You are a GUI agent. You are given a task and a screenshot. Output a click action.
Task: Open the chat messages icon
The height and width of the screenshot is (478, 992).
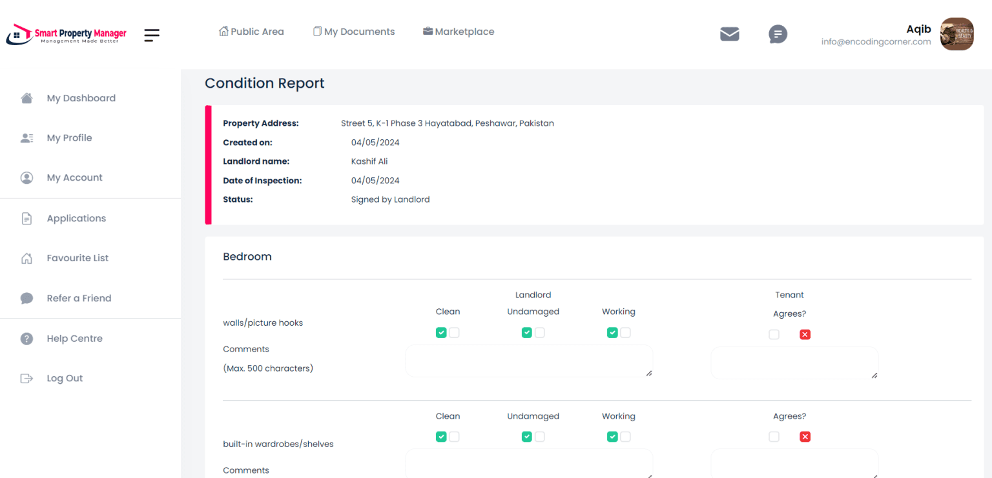point(778,34)
